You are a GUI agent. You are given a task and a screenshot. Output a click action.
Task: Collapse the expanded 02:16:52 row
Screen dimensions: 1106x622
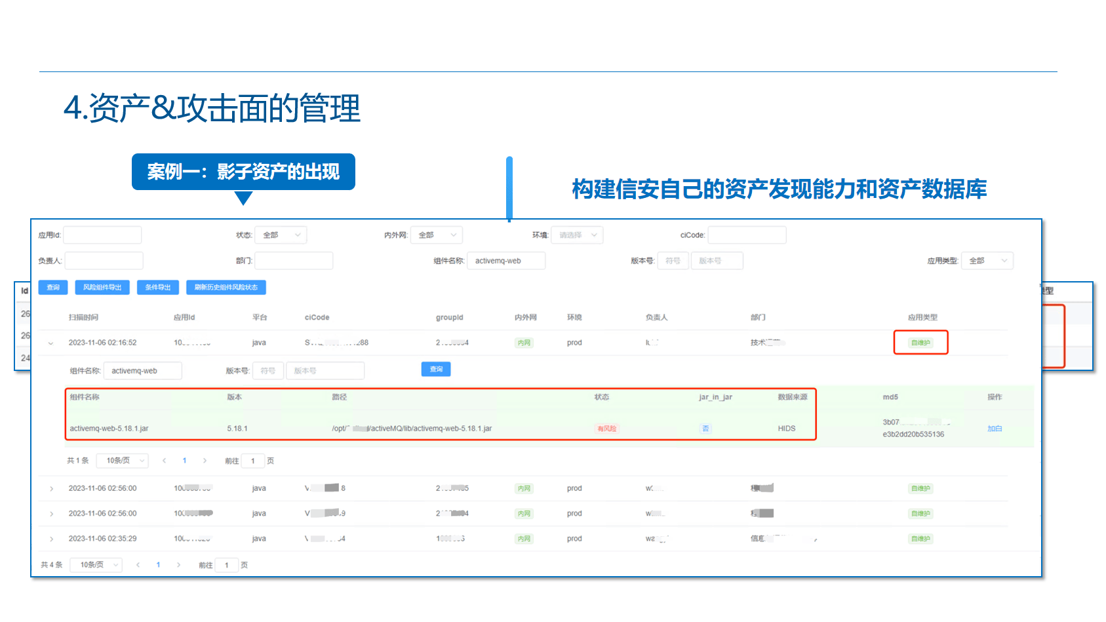click(x=51, y=343)
